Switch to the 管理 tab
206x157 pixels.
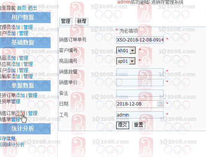[66, 21]
